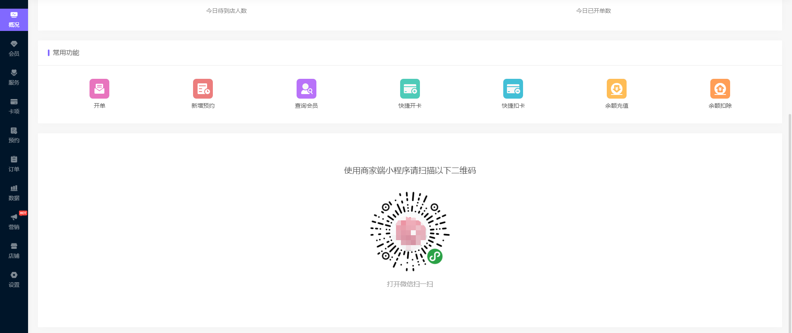Click the pink 开单 icon
The width and height of the screenshot is (792, 333).
99,89
